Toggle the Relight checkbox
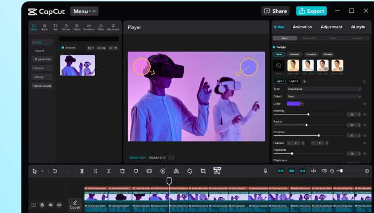374x213 pixels. (275, 47)
